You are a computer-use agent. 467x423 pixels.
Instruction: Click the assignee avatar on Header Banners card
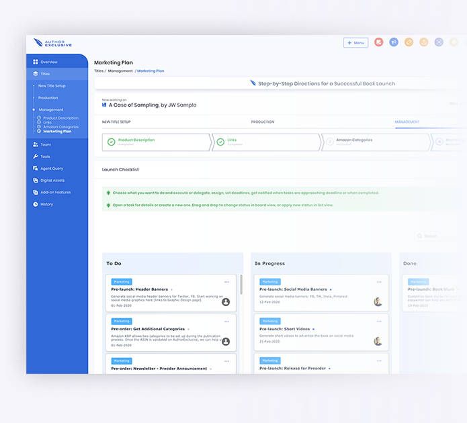coord(226,302)
